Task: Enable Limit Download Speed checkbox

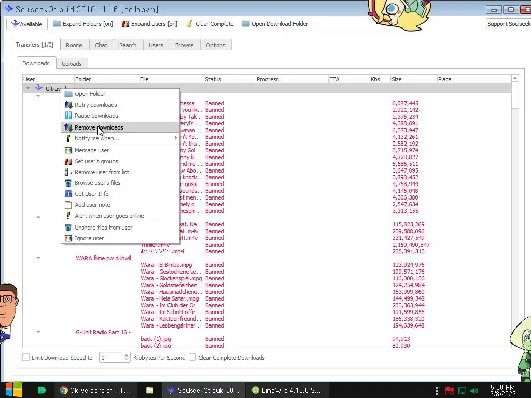Action: (x=26, y=358)
